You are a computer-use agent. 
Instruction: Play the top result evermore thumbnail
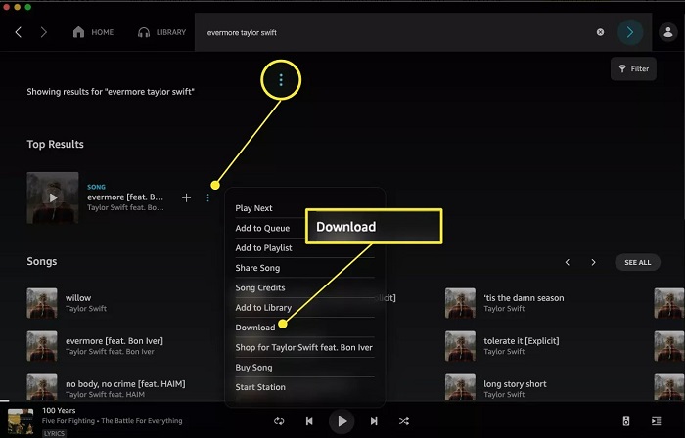[53, 197]
